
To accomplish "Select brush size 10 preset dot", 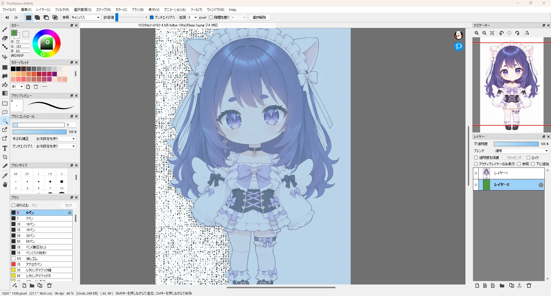I will point(62,182).
